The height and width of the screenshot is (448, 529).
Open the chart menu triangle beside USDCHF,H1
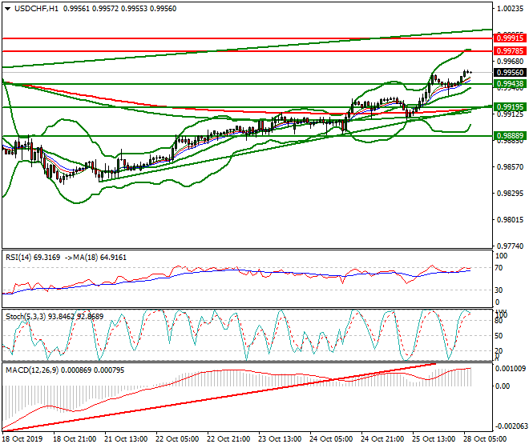pyautogui.click(x=7, y=9)
